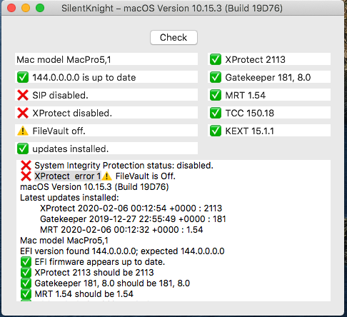Click the 'Latest updates installed:' line
The image size is (347, 317).
69,198
